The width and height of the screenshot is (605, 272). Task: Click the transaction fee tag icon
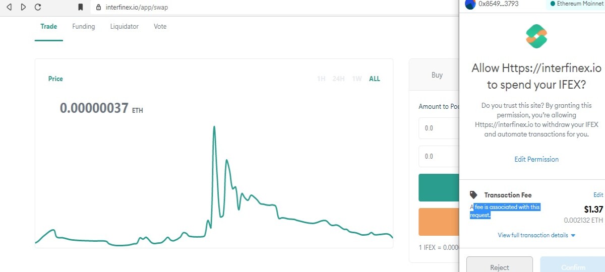[x=473, y=194]
